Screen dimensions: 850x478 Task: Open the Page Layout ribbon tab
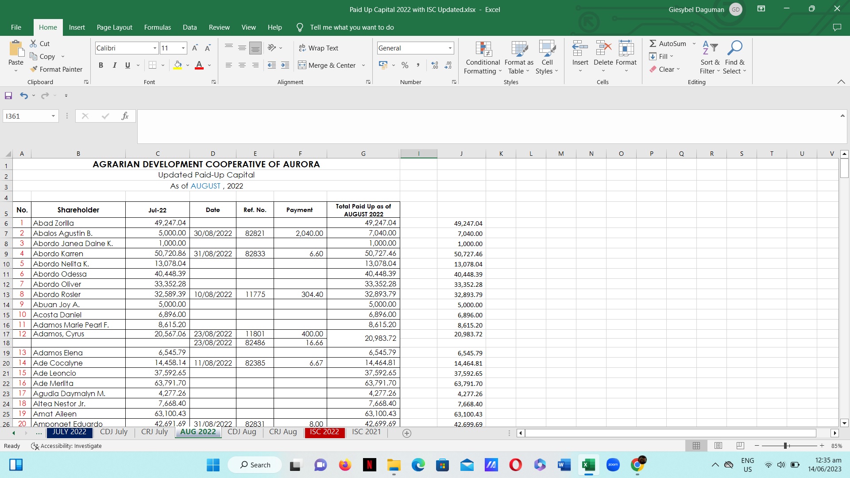pos(114,27)
